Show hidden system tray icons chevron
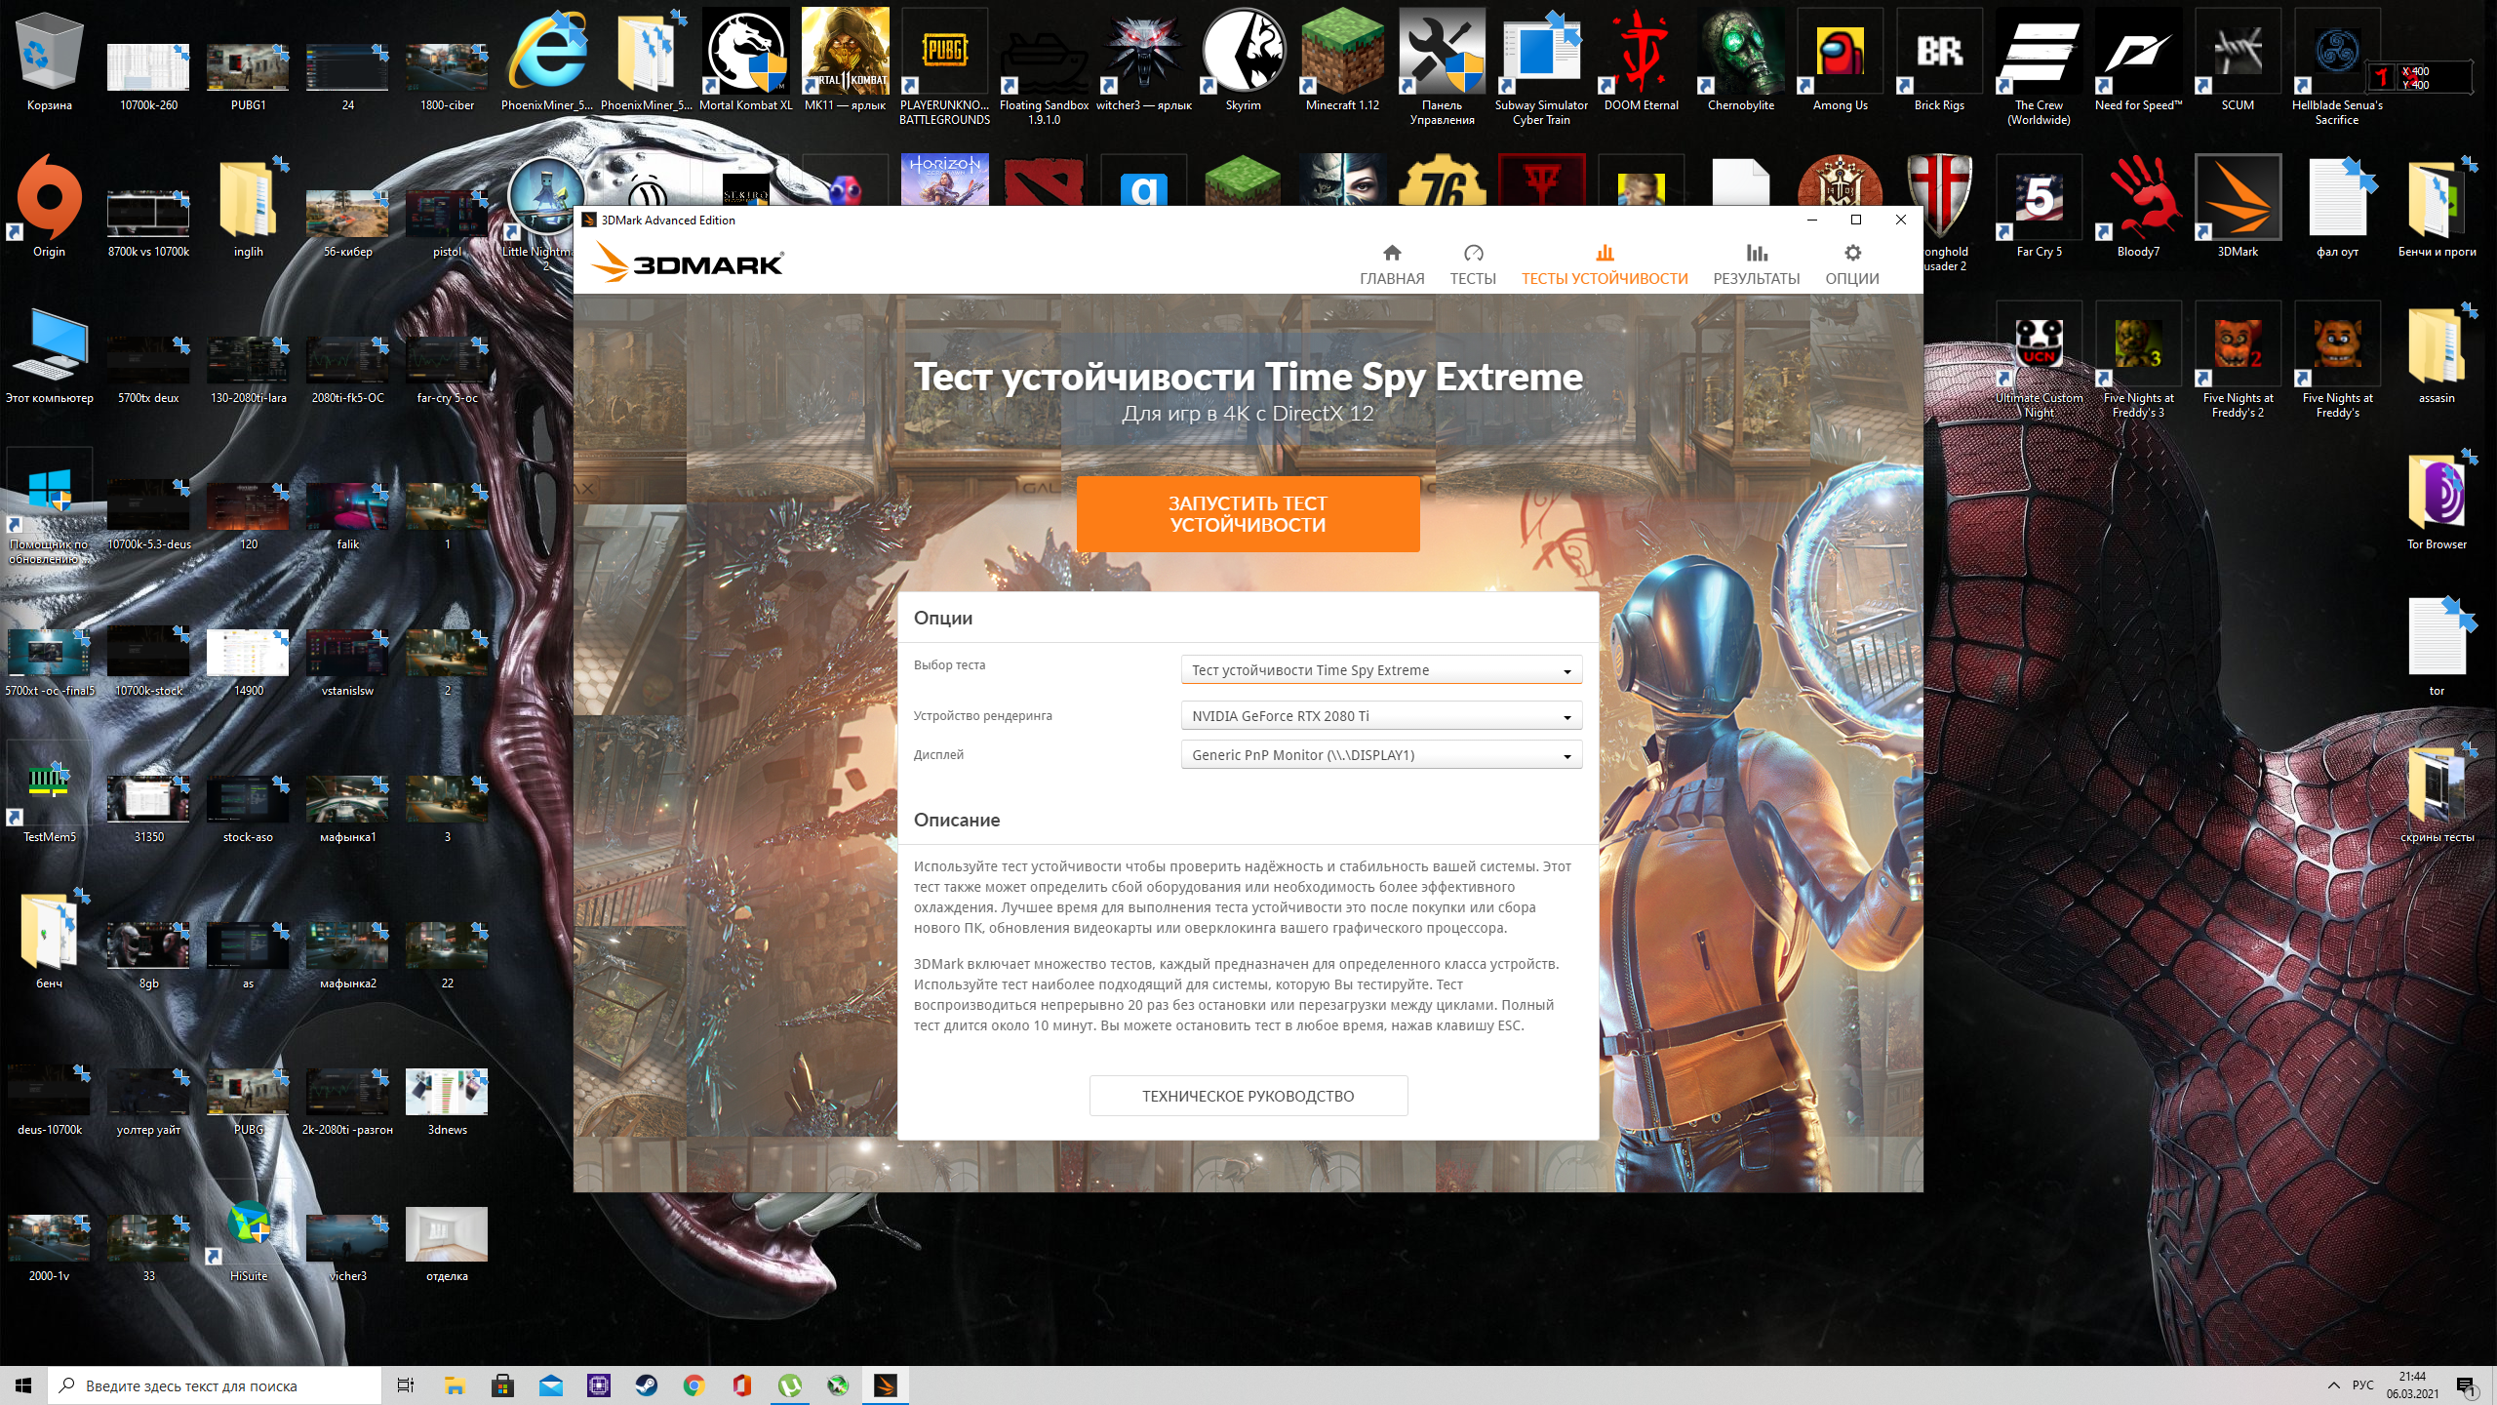This screenshot has width=2497, height=1405. coord(2333,1385)
